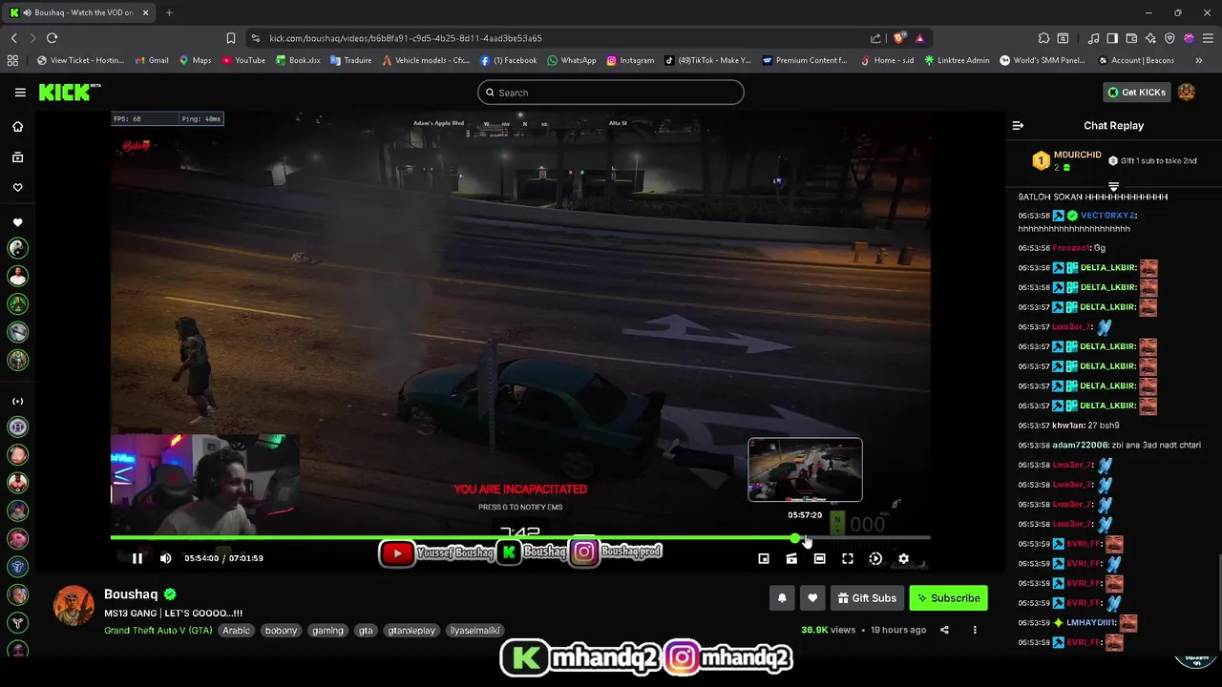Open the Maps bookmark
This screenshot has height=687, width=1222.
[x=195, y=60]
